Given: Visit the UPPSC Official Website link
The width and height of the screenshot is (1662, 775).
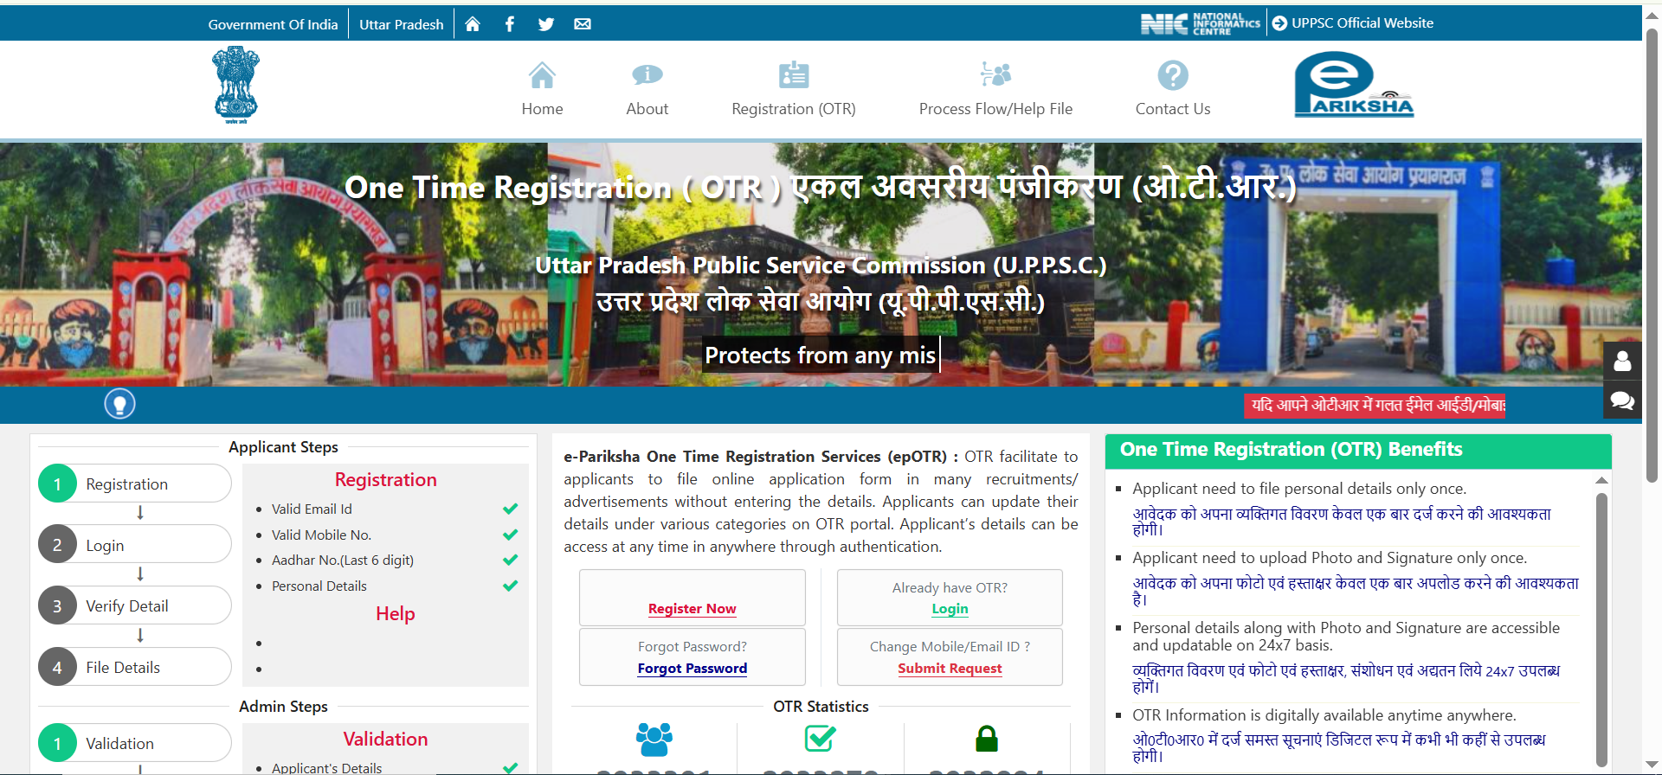Looking at the screenshot, I should pos(1362,23).
